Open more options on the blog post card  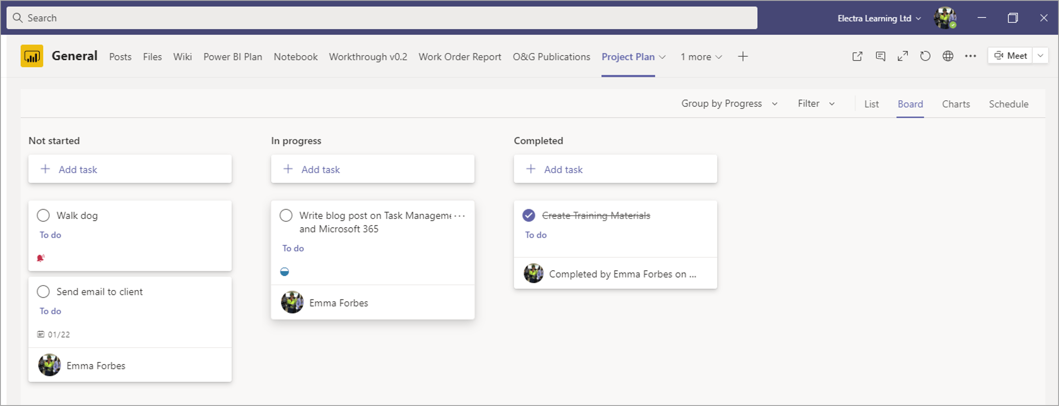coord(460,216)
